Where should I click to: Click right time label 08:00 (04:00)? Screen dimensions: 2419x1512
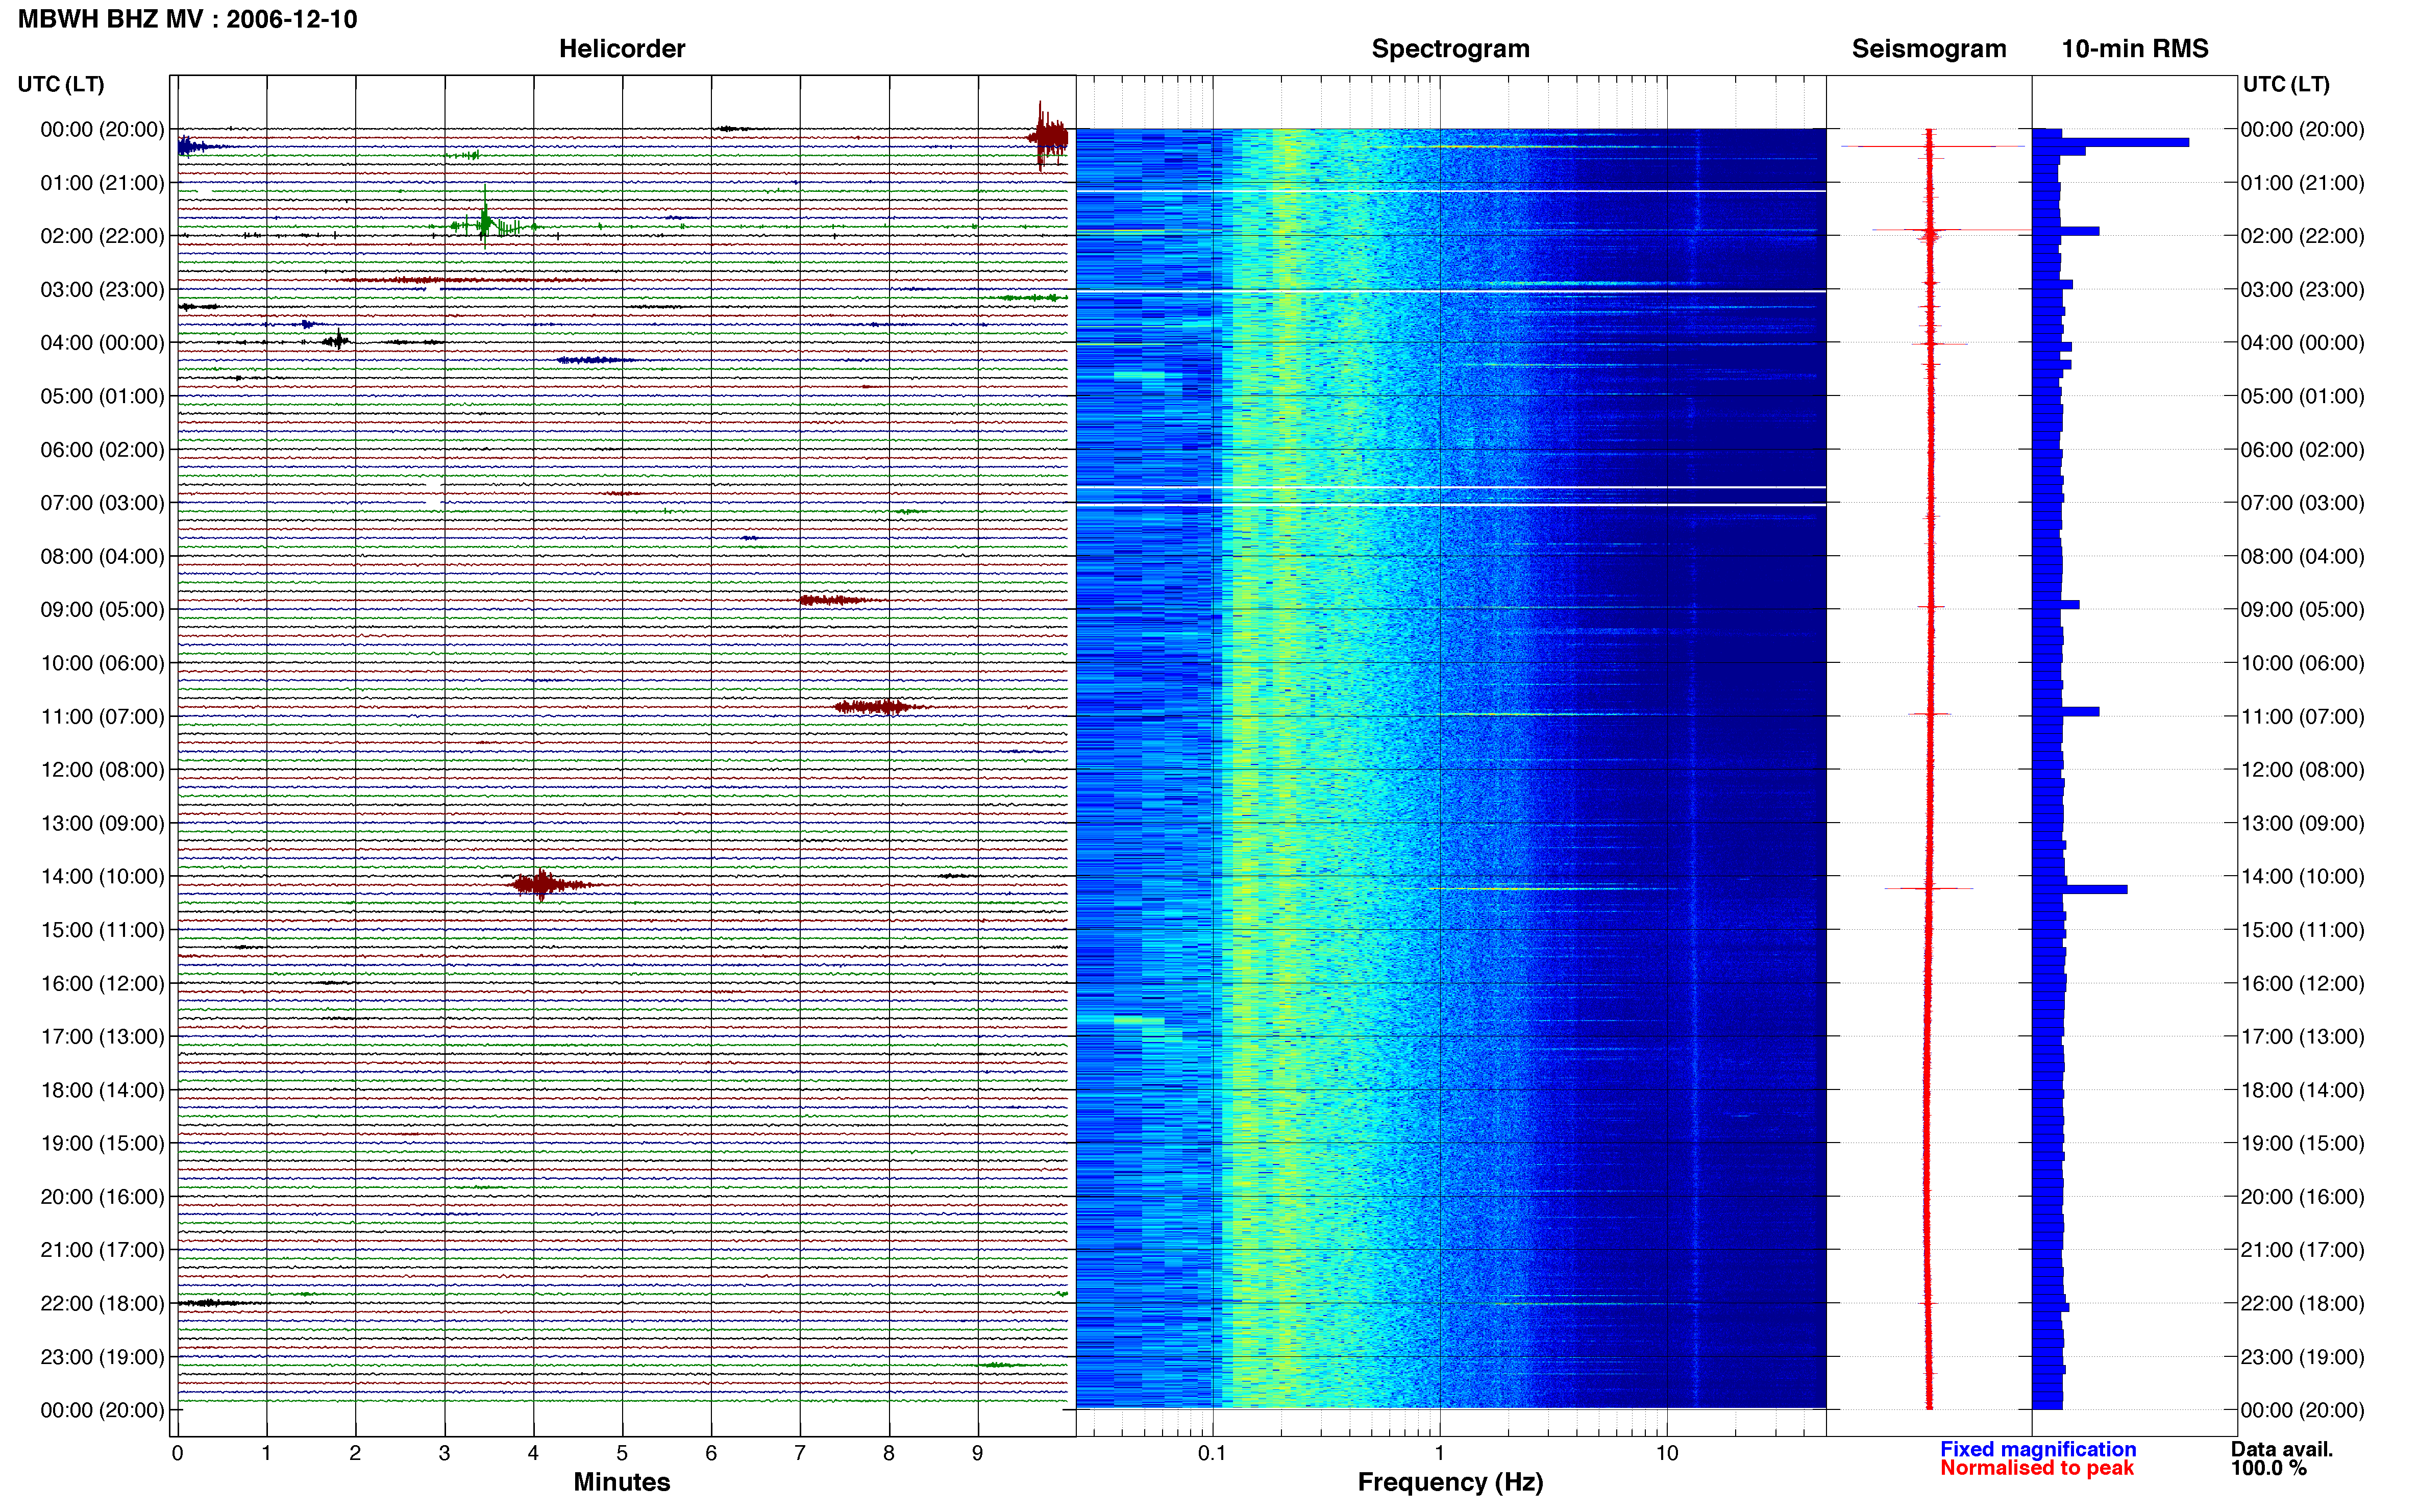[x=2302, y=556]
